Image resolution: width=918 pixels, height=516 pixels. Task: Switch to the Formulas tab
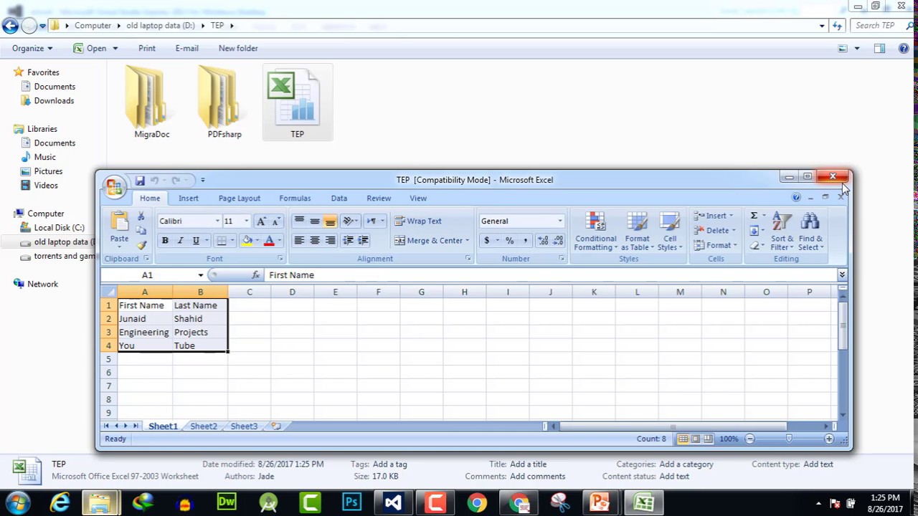click(x=295, y=199)
